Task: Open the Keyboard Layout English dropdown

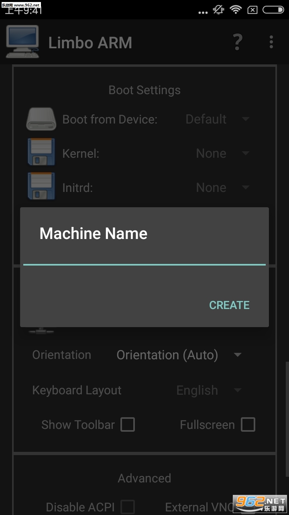Action: tap(209, 390)
